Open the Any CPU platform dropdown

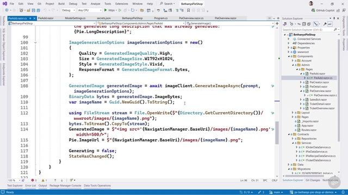[90, 10]
